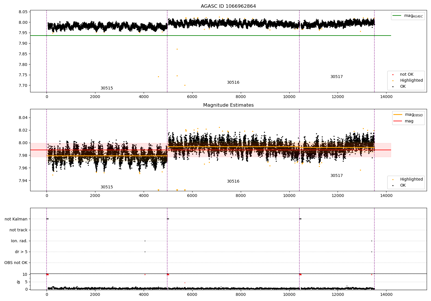Click the title 'AGASC ID 1066962864'
The height and width of the screenshot is (301, 431).
coord(228,6)
